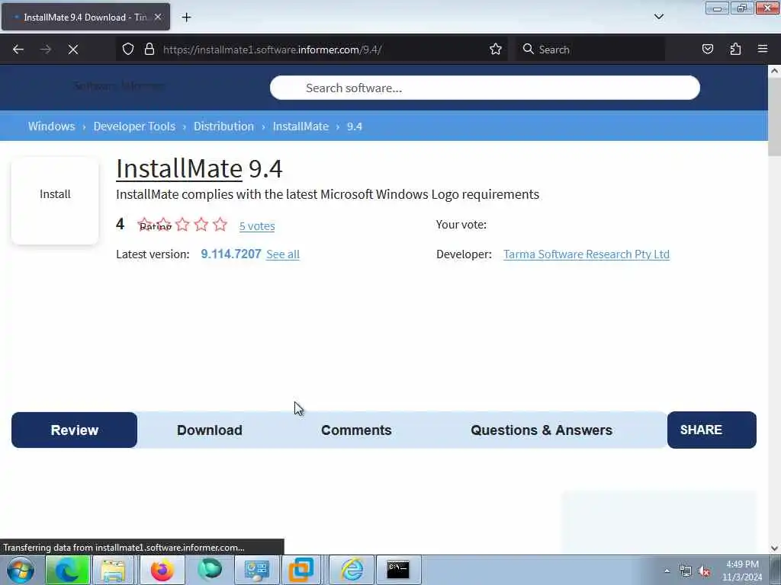This screenshot has height=585, width=781.
Task: List all tabs with the chevron button
Action: tap(658, 17)
